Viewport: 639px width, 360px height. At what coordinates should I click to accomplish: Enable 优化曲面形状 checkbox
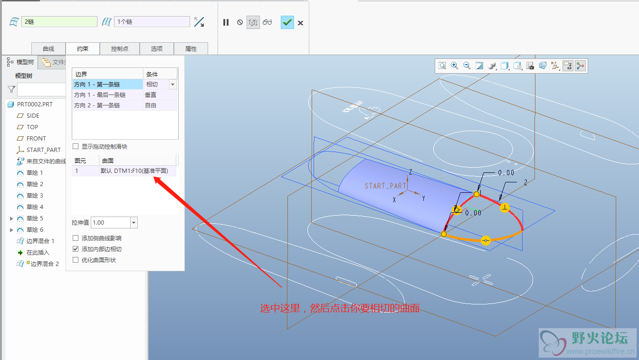pos(76,260)
